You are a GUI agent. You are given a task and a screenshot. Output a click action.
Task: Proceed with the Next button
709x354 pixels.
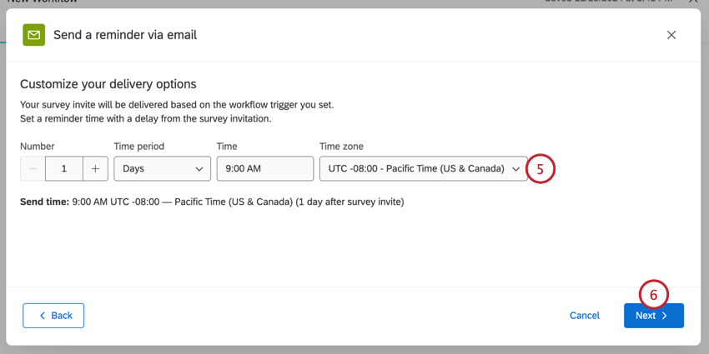(x=653, y=316)
